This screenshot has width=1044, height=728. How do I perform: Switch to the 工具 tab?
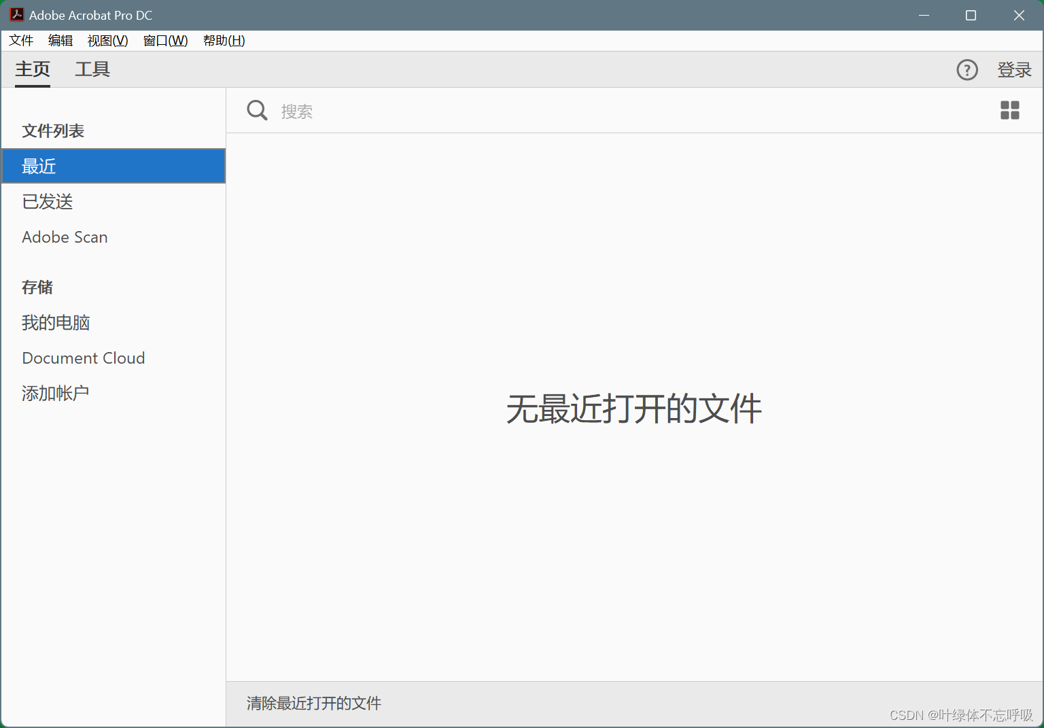click(92, 69)
